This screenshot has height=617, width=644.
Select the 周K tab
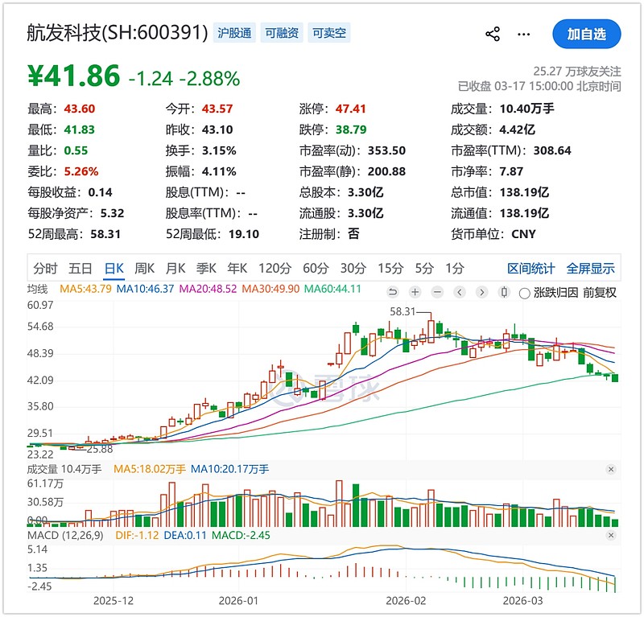point(144,269)
